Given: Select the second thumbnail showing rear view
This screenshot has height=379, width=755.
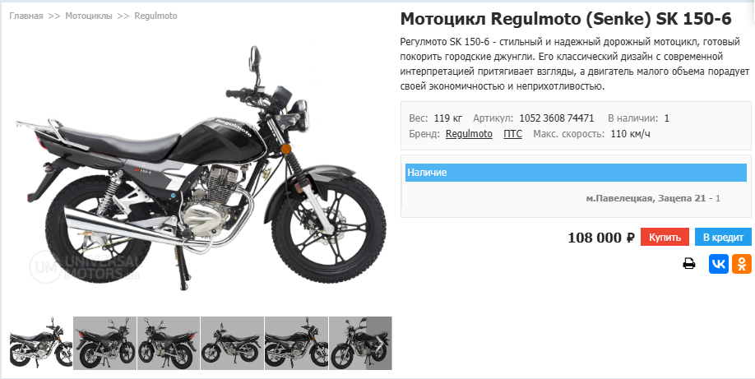Looking at the screenshot, I should point(105,343).
